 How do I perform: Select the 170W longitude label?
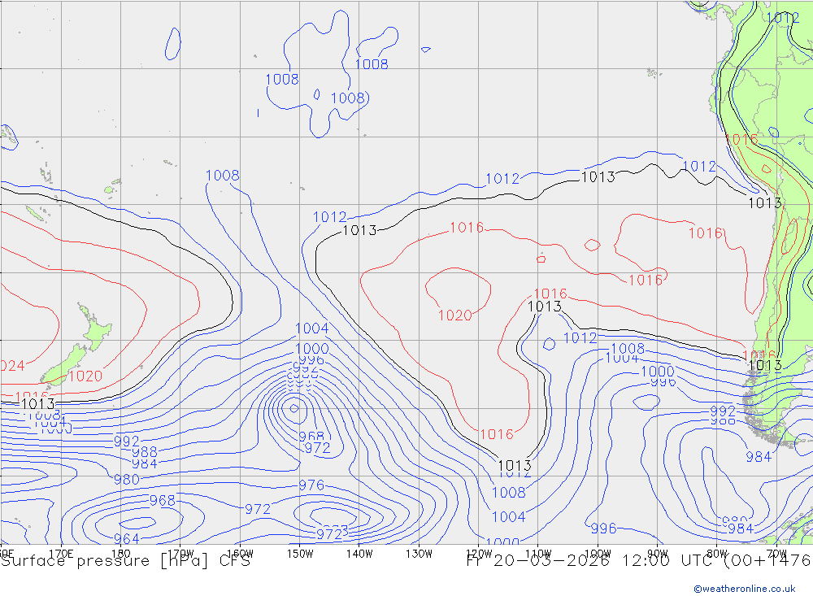(x=180, y=554)
